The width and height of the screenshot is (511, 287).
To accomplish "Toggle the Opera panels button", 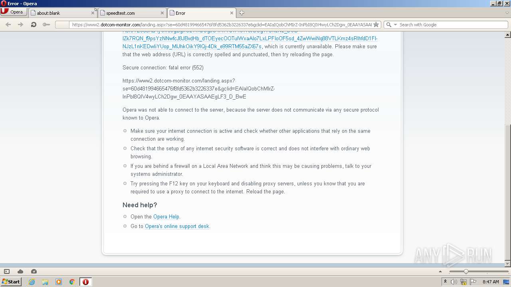I will 7,271.
